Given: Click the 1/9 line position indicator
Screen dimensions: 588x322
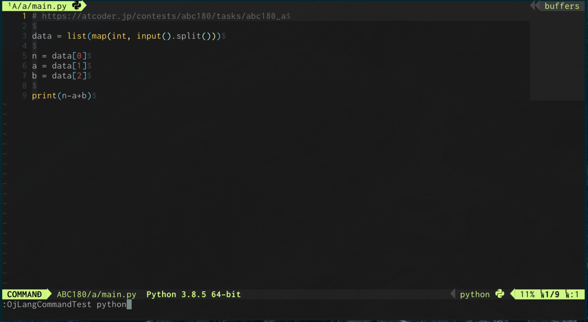Looking at the screenshot, I should pyautogui.click(x=550, y=294).
